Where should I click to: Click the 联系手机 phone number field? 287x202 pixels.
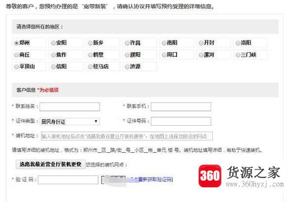[x=181, y=107]
